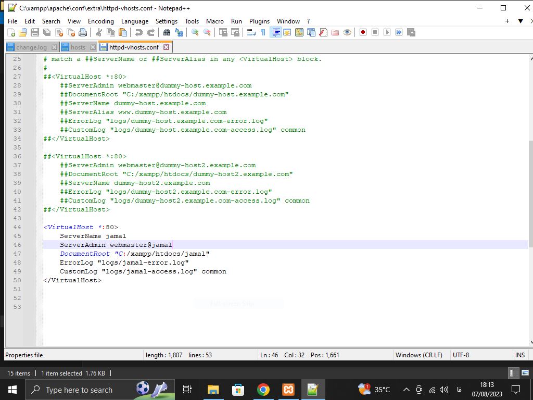Open the ? help menu
The height and width of the screenshot is (400, 533).
pyautogui.click(x=308, y=21)
